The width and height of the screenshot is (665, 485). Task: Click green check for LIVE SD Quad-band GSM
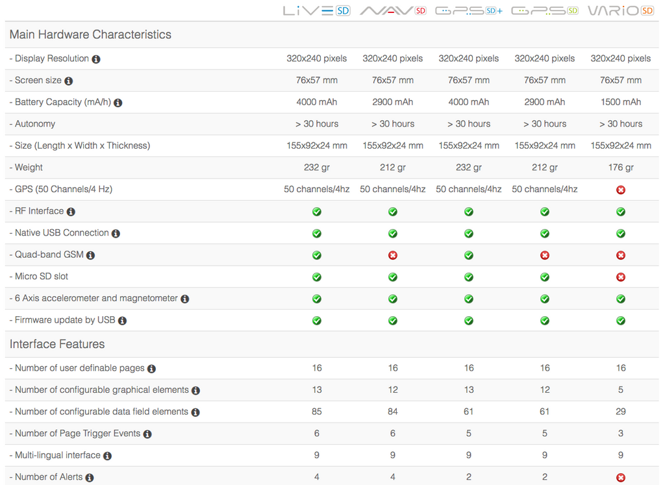[317, 255]
